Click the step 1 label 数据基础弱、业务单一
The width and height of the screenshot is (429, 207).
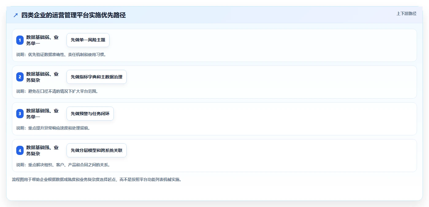click(x=43, y=40)
